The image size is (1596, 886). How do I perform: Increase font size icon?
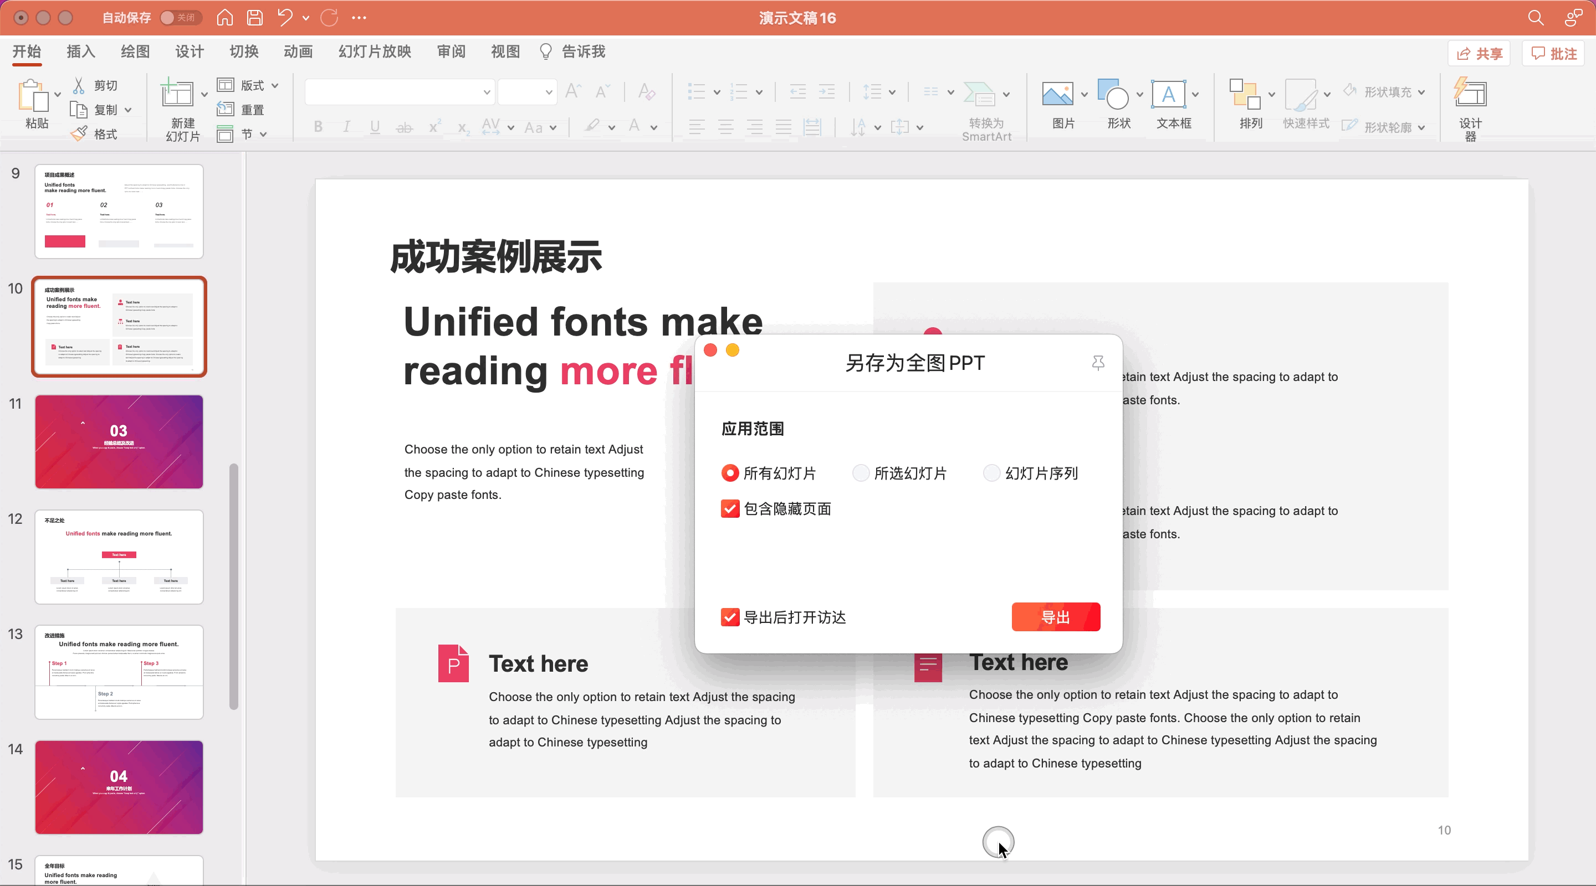coord(573,91)
